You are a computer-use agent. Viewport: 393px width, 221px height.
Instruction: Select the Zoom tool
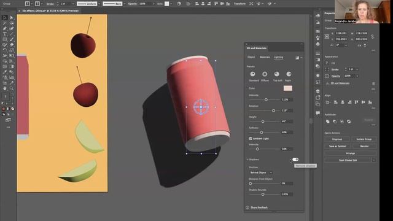pos(12,88)
